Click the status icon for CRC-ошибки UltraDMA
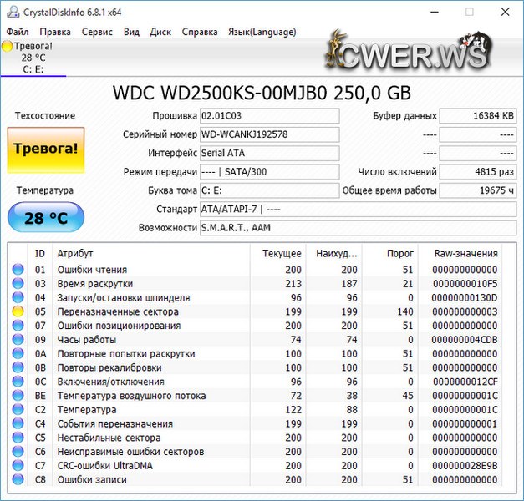The image size is (524, 501). 18,466
